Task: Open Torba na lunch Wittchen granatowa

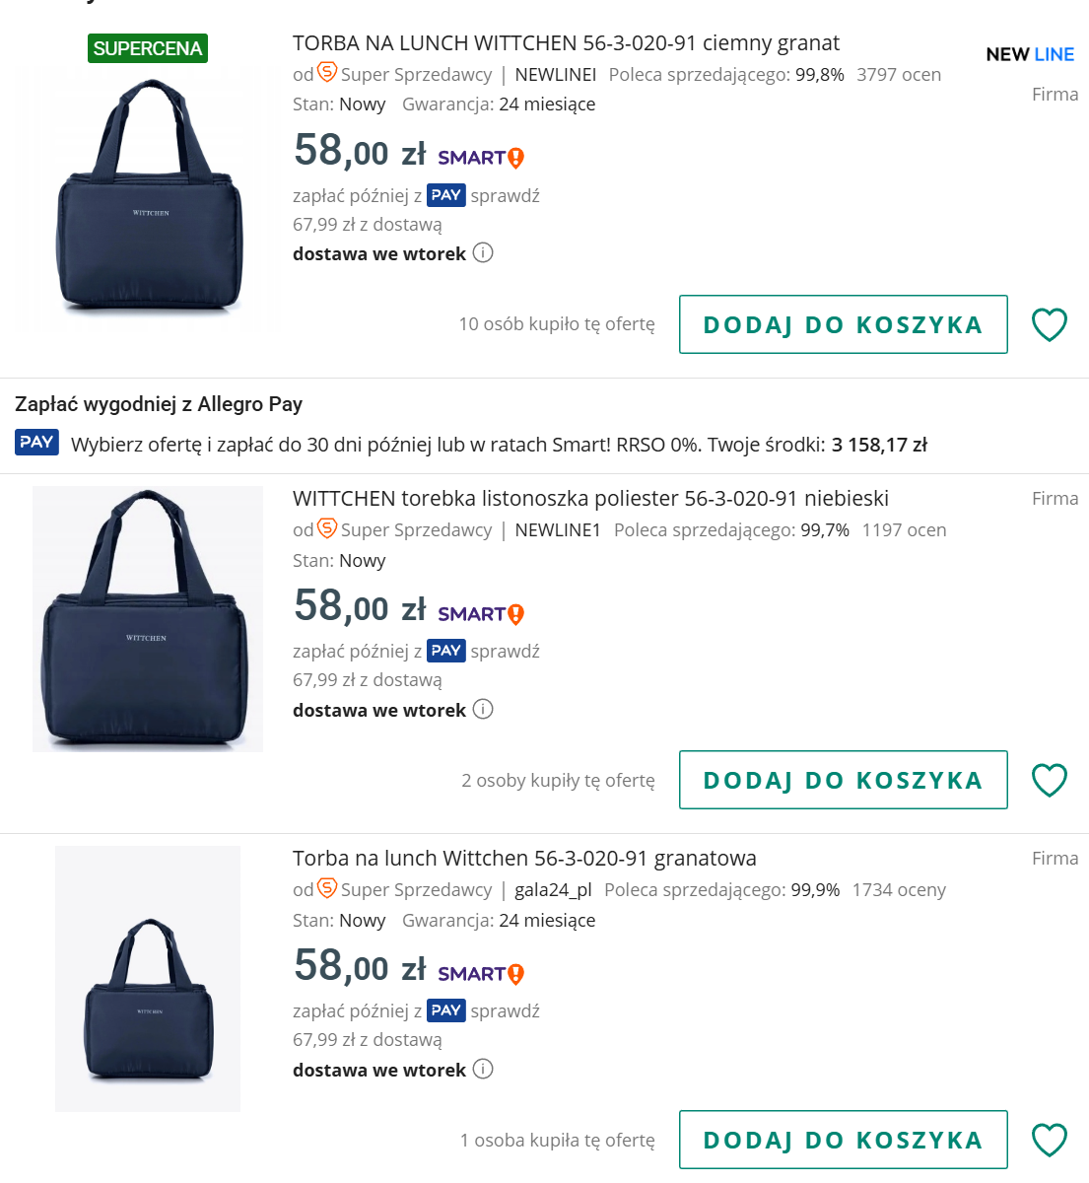Action: pos(524,859)
